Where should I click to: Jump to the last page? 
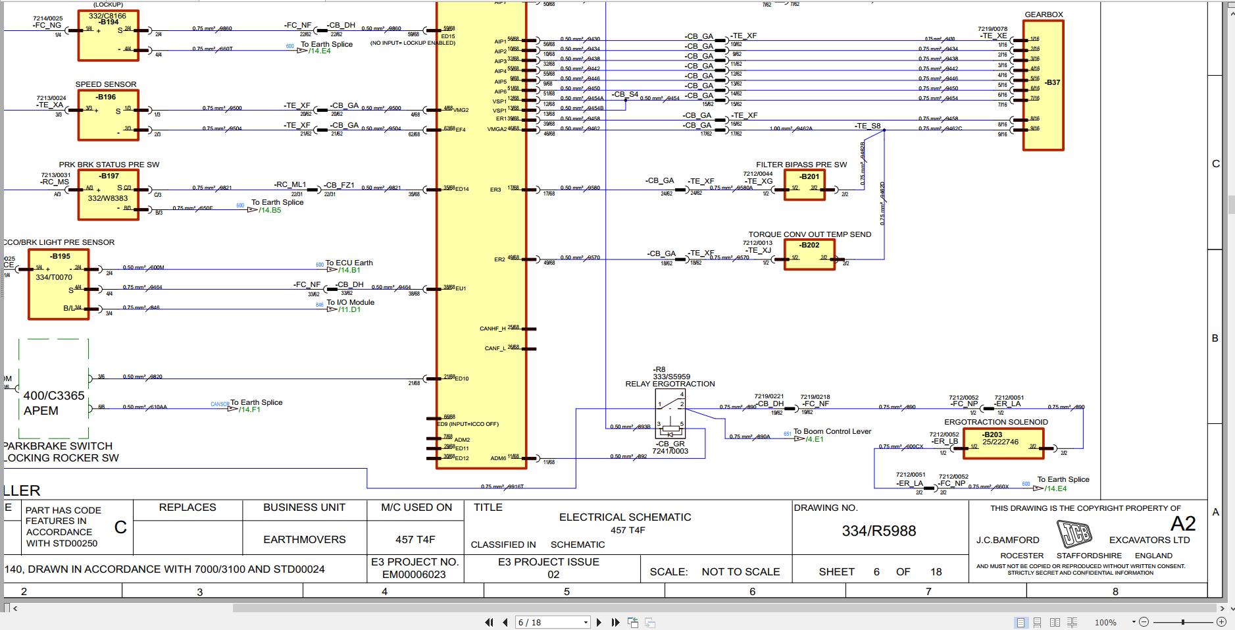click(616, 622)
